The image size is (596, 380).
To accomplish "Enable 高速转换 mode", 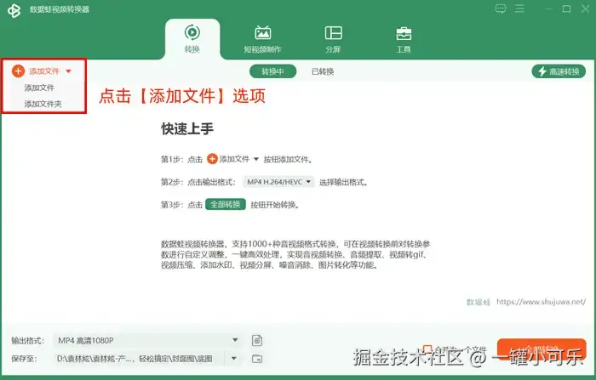I will click(x=559, y=71).
